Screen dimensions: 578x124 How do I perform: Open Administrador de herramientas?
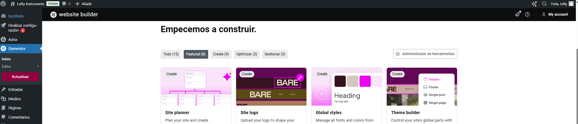(x=425, y=54)
